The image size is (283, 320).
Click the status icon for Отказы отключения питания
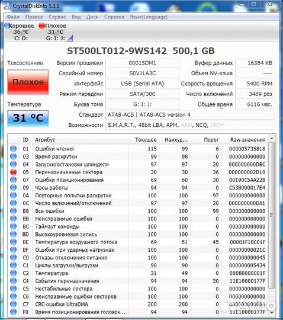pos(14,257)
